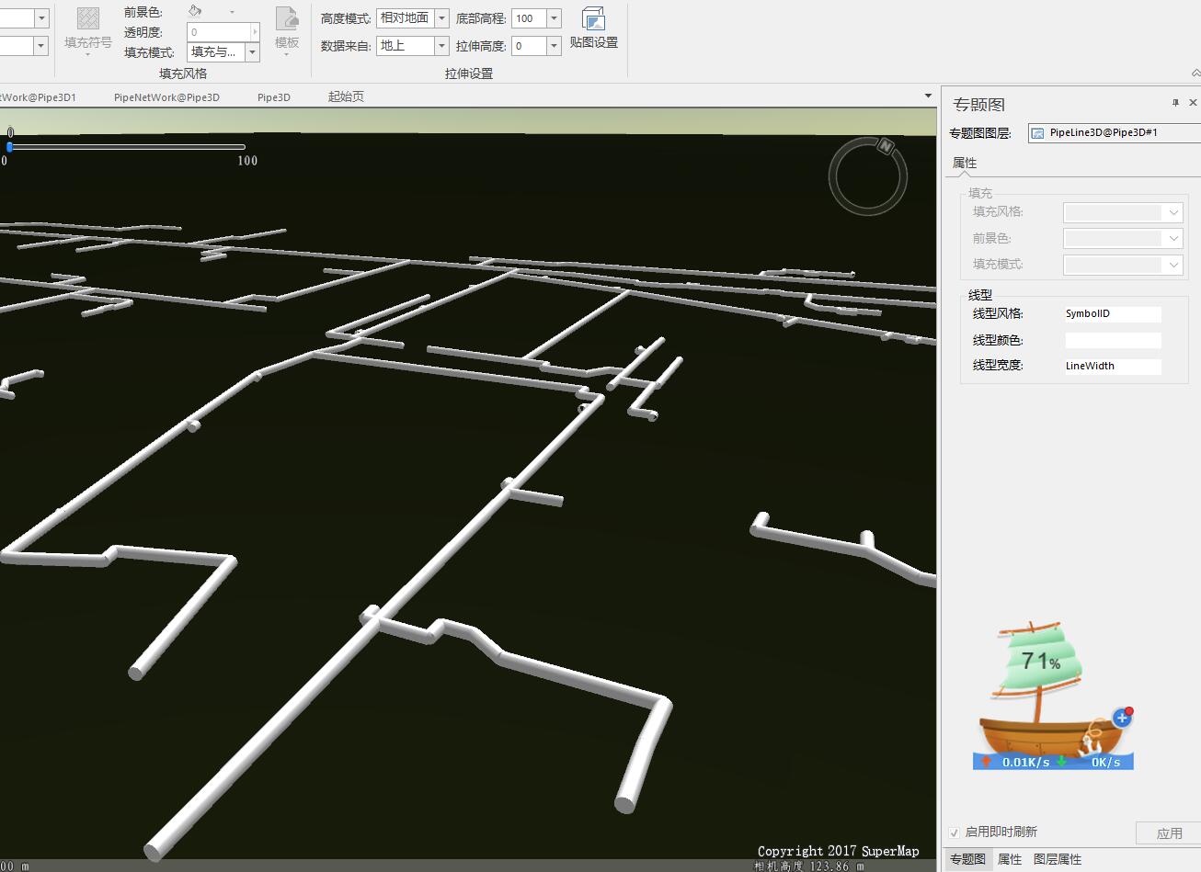Open the panel 填充模式 dropdown
This screenshot has height=872, width=1201.
[x=1123, y=265]
